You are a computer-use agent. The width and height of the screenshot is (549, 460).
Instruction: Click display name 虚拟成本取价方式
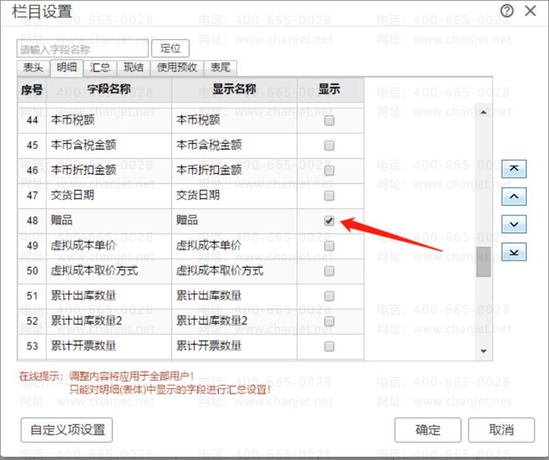tap(234, 270)
